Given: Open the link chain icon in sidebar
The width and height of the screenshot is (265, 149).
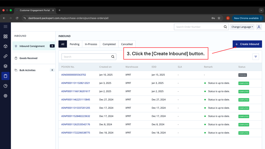Looking at the screenshot, I should pyautogui.click(x=6, y=56).
